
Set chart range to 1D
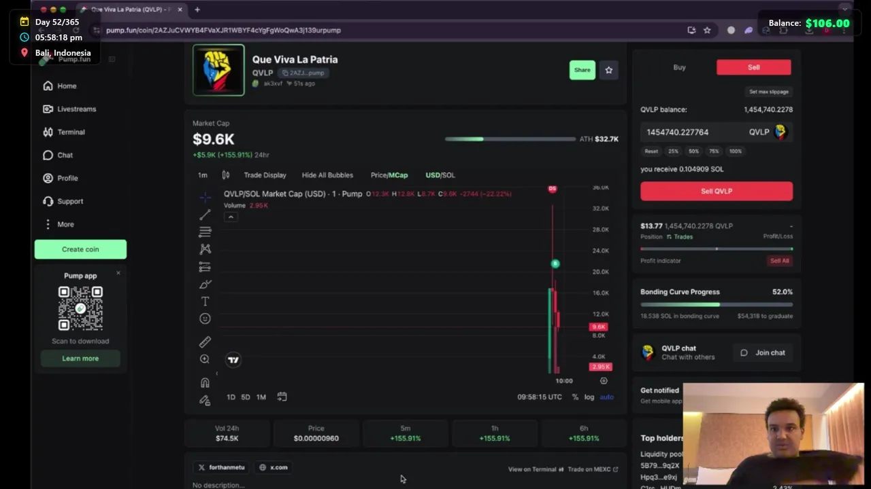click(x=231, y=397)
